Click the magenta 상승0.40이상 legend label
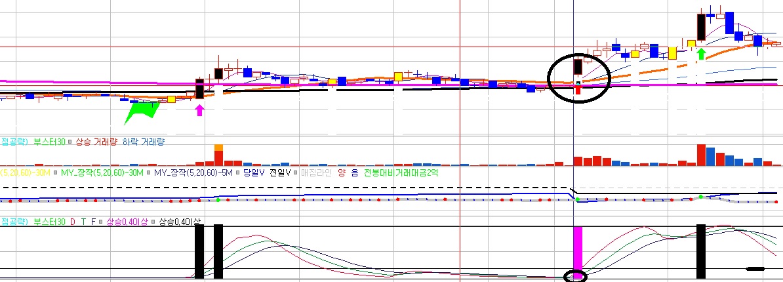The image size is (783, 282). 127,222
